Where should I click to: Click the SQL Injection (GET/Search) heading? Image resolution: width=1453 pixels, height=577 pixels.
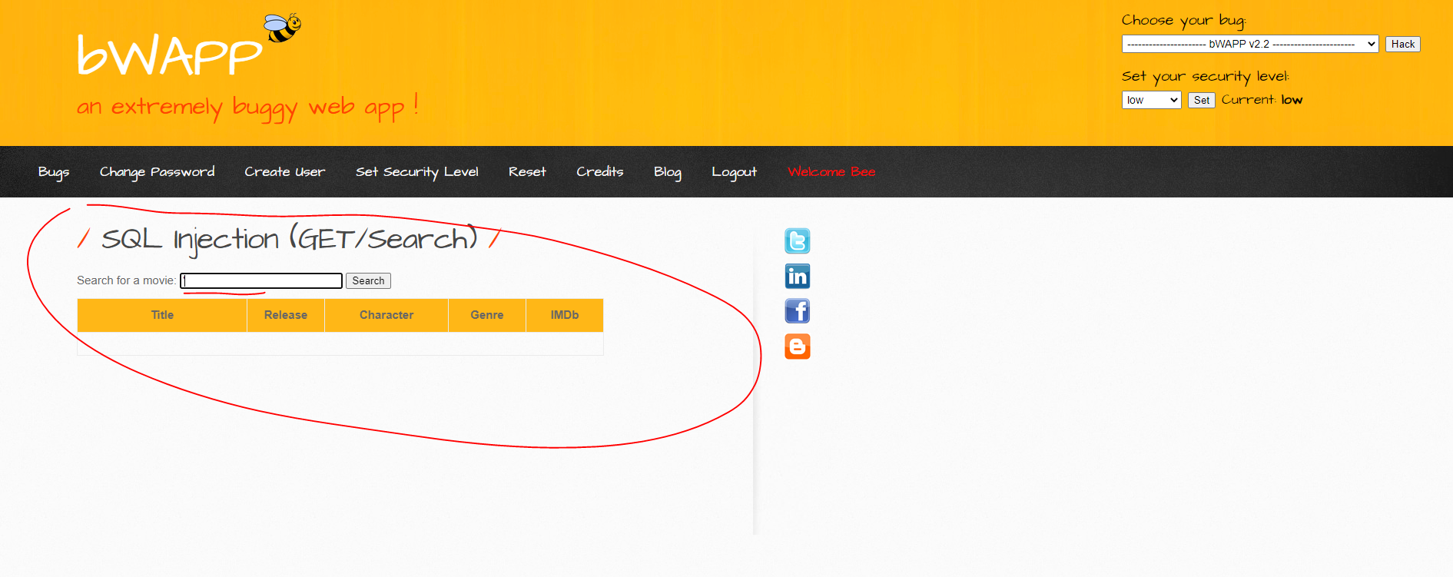(x=289, y=239)
